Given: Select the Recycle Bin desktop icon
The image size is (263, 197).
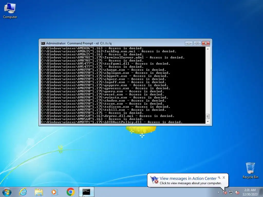Looking at the screenshot, I should click(250, 170).
